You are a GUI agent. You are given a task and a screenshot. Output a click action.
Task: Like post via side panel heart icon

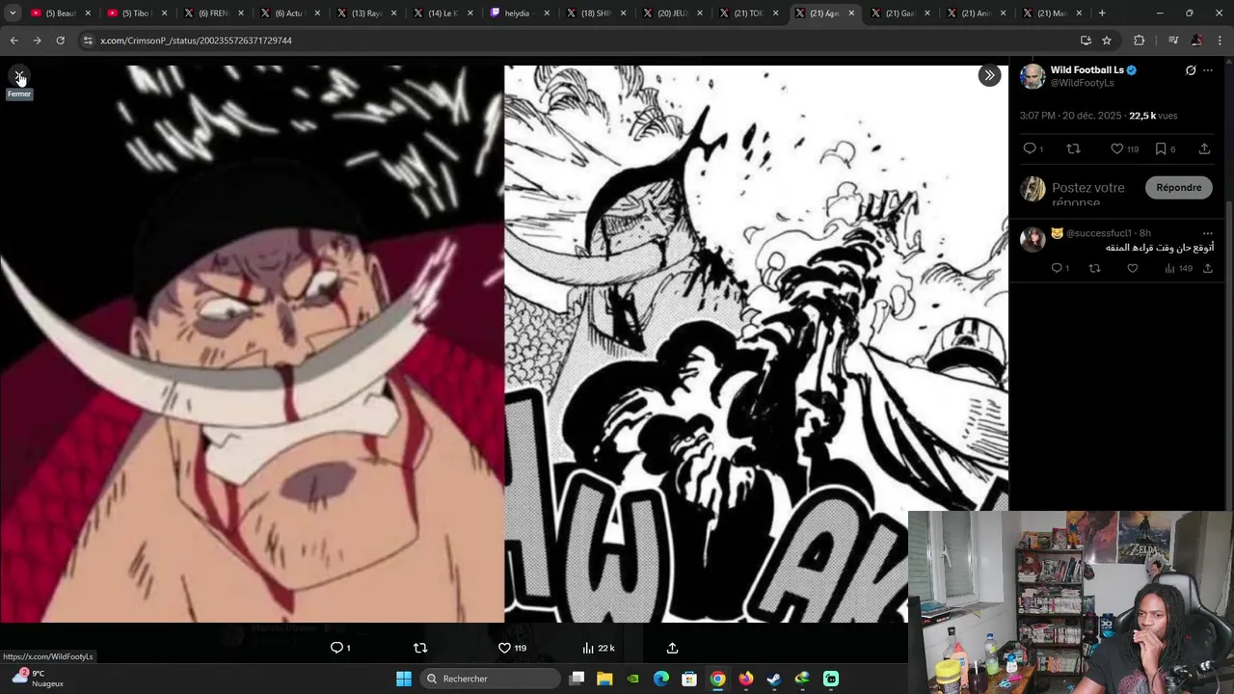tap(1116, 148)
